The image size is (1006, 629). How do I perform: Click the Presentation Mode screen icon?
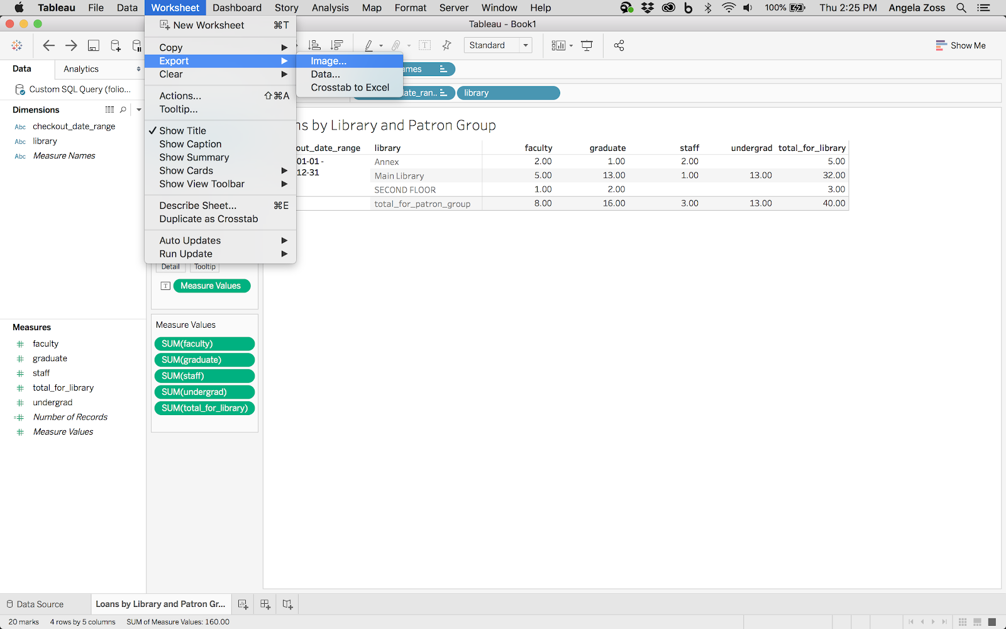[x=587, y=45]
